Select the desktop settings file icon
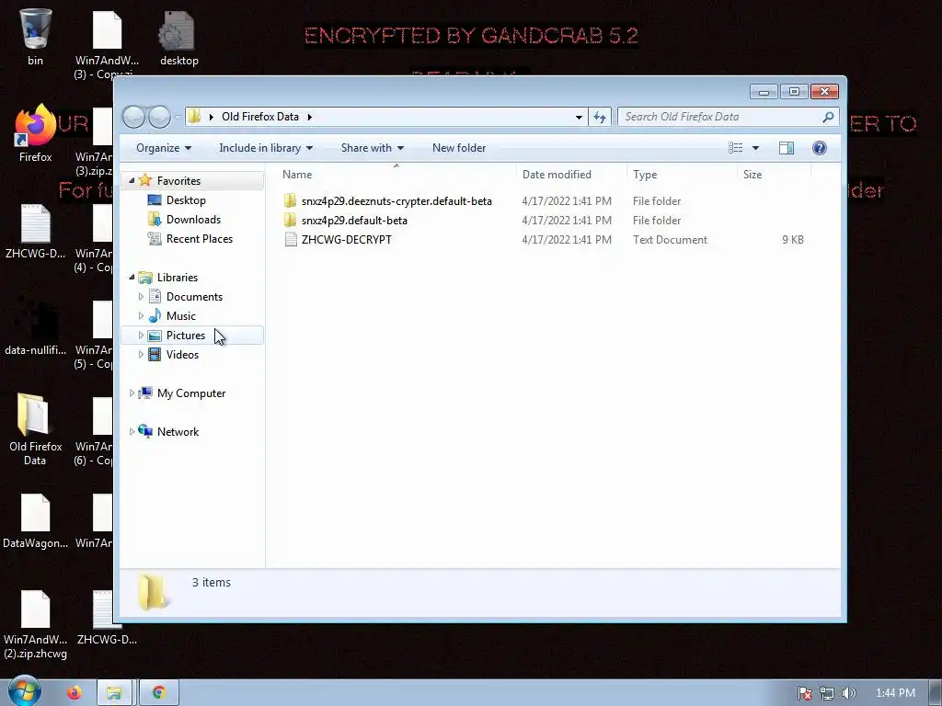The height and width of the screenshot is (706, 942). pos(179,37)
